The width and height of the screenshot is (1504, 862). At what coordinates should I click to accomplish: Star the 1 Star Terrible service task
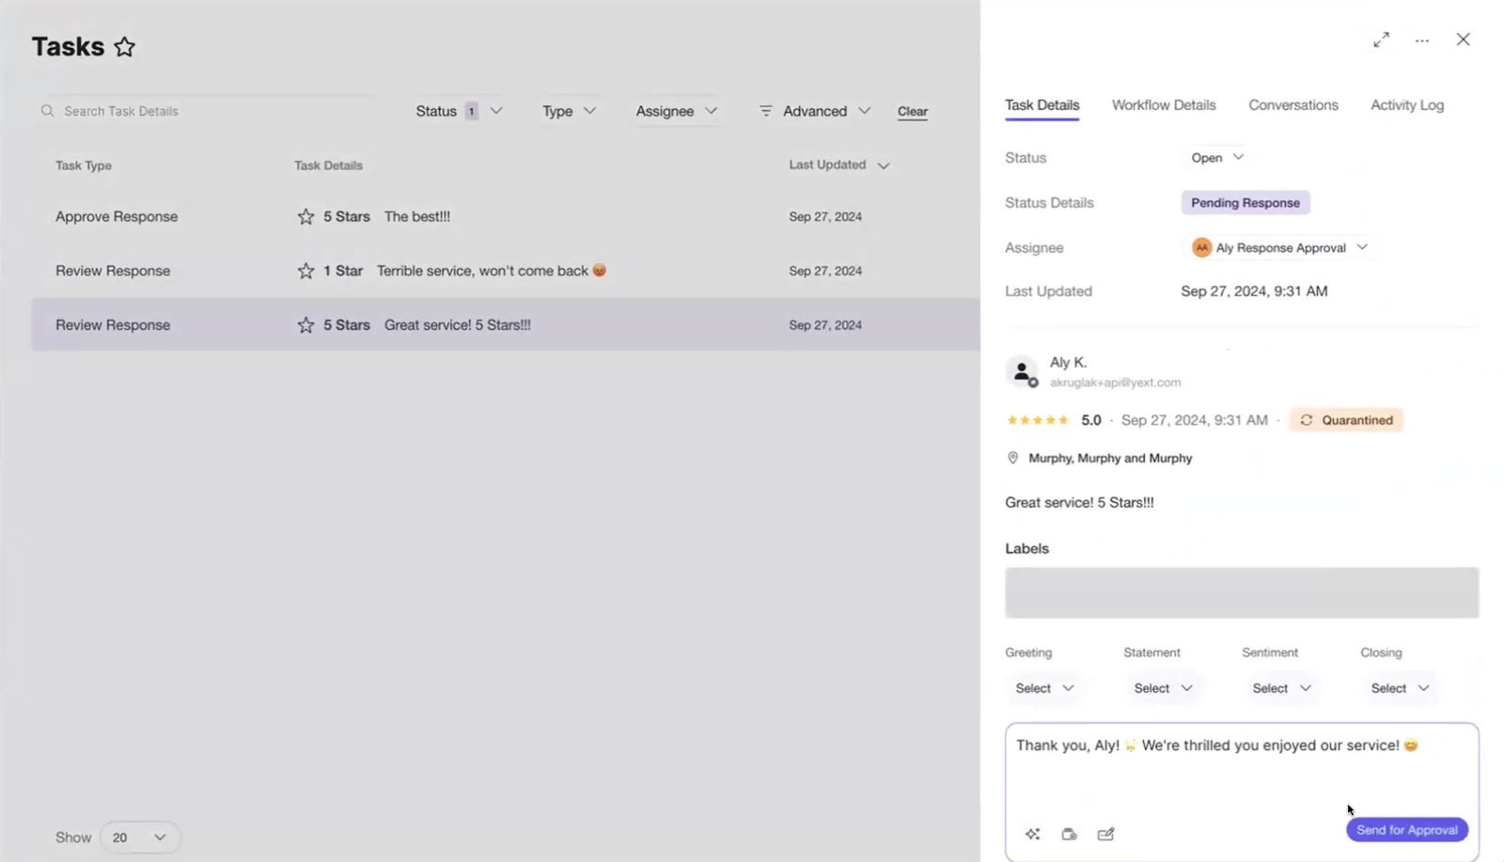304,270
